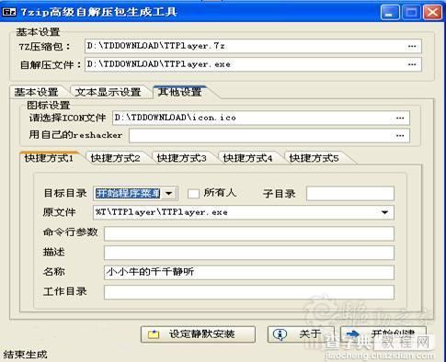Viewport: 446px width, 362px height.
Task: Click the 命令行参数 input field
Action: pyautogui.click(x=249, y=233)
